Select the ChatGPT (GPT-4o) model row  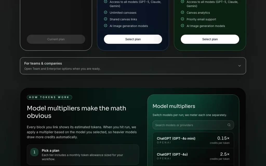pyautogui.click(x=193, y=156)
